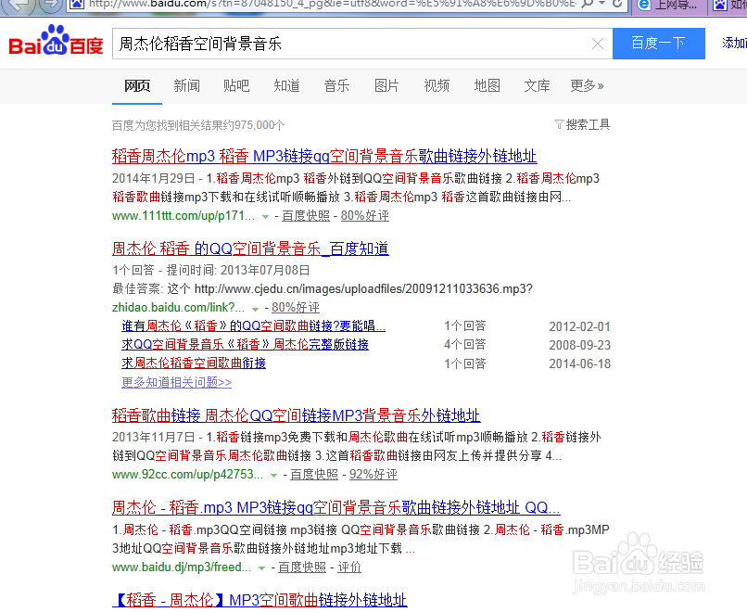Open result 周杰伦 - 稻香.mp3 MP3链接qq空间背景音乐
The height and width of the screenshot is (612, 747).
pos(336,507)
